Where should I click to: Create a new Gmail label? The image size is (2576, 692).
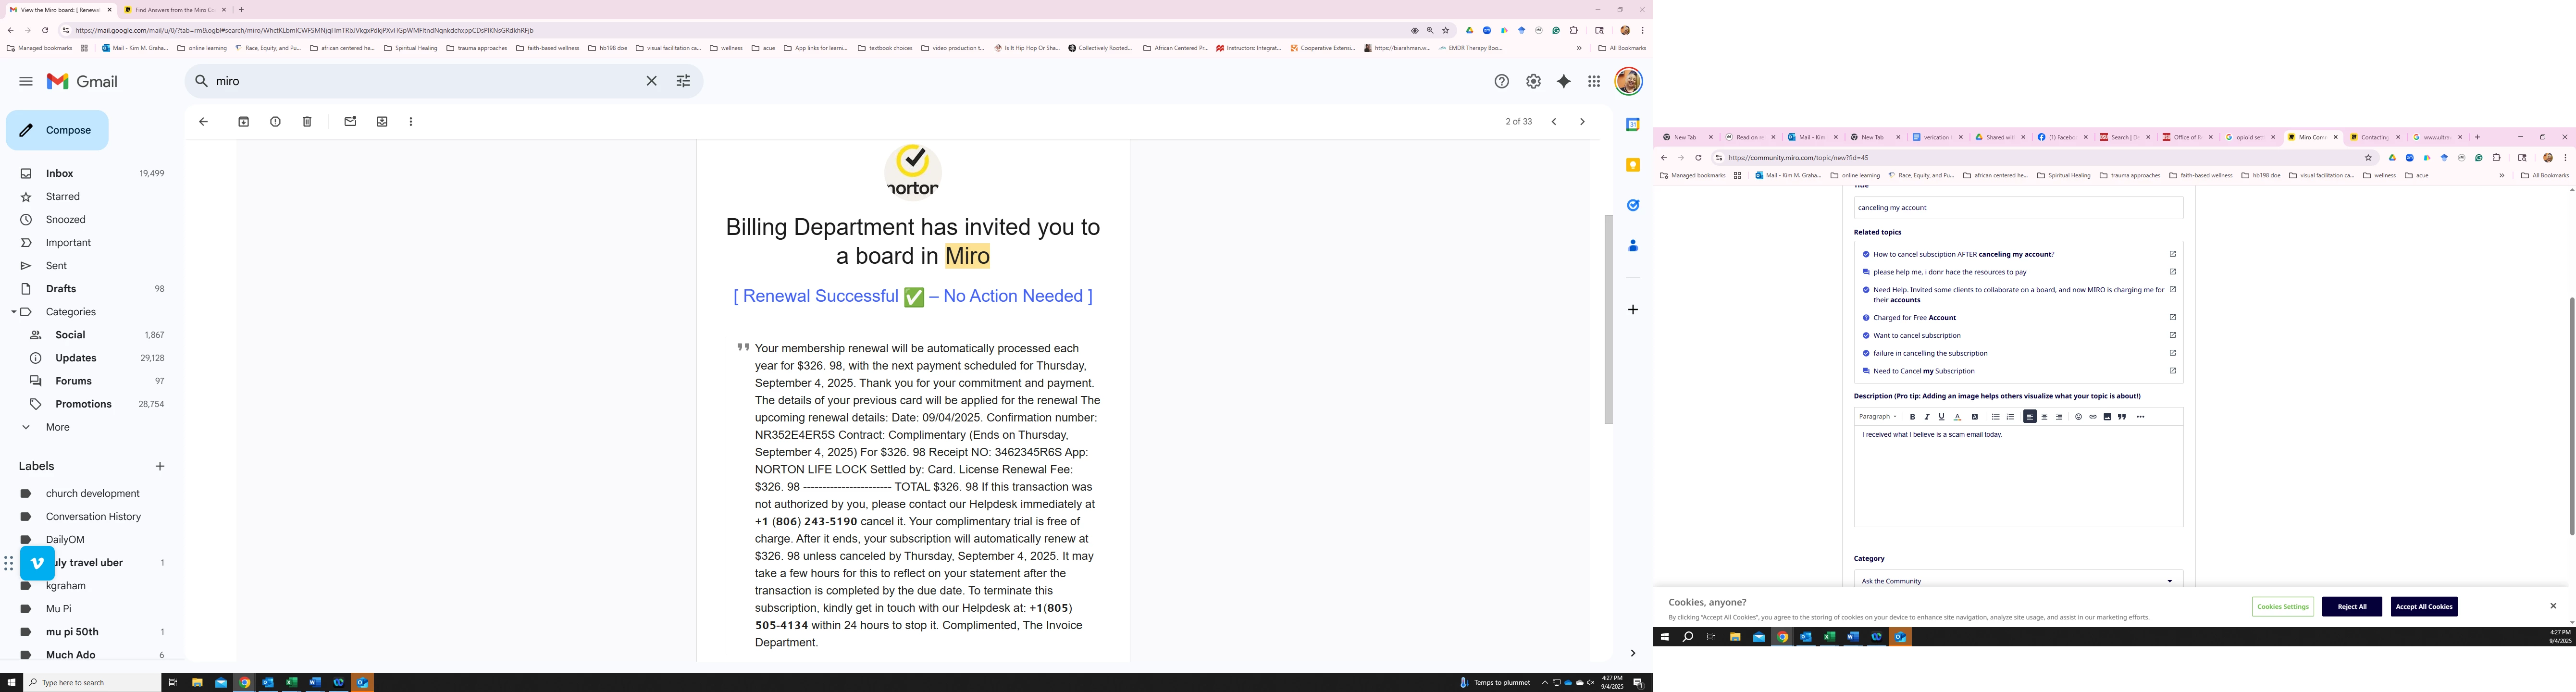coord(160,466)
